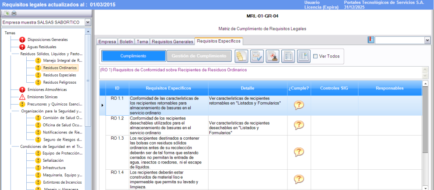Click yellow warning icon beside Infraestructura

tap(38, 168)
